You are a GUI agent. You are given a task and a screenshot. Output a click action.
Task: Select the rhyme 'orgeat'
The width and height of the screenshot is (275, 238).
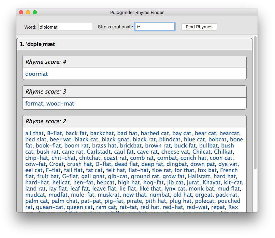coord(204,195)
